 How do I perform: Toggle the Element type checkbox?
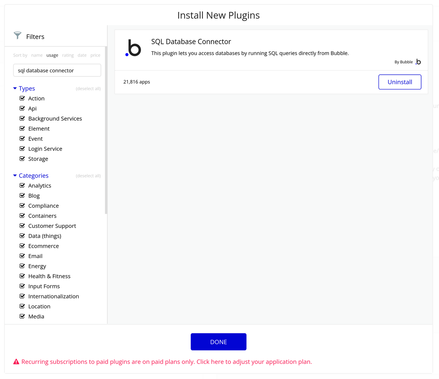point(22,129)
